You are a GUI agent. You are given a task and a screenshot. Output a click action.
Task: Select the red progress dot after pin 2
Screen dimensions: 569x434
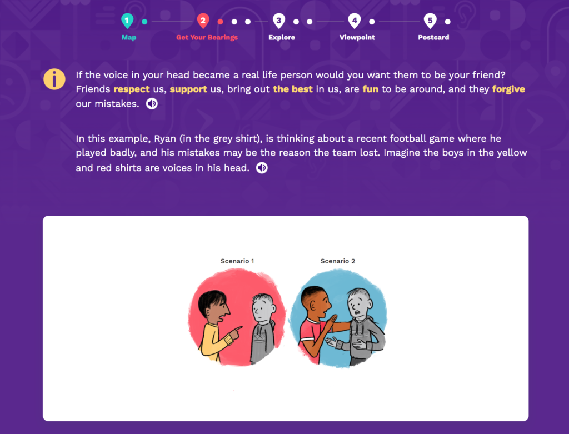click(220, 22)
